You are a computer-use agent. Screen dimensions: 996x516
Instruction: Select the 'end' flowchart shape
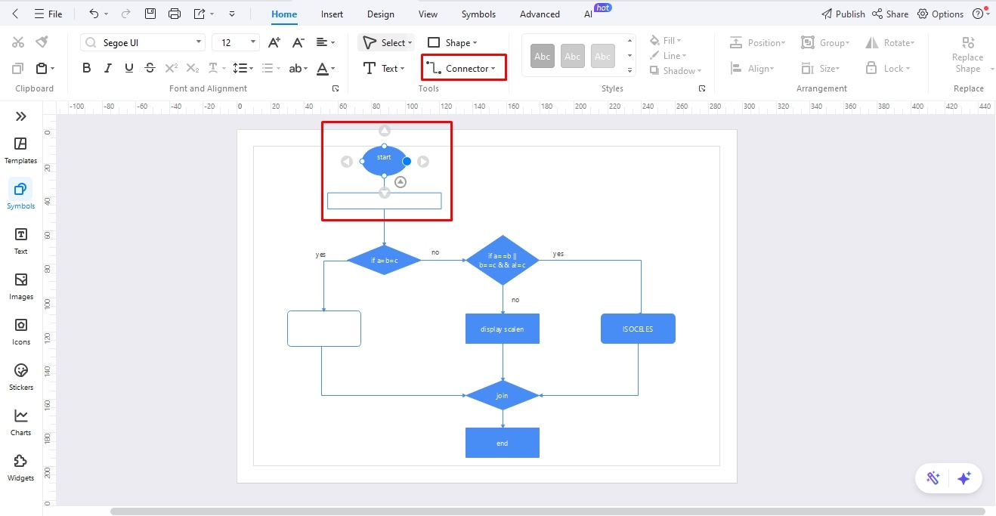(x=503, y=443)
